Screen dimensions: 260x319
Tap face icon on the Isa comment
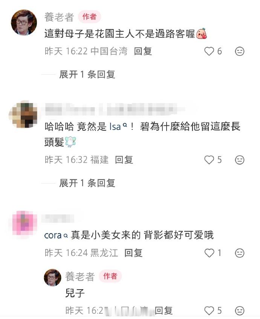pyautogui.click(x=240, y=160)
